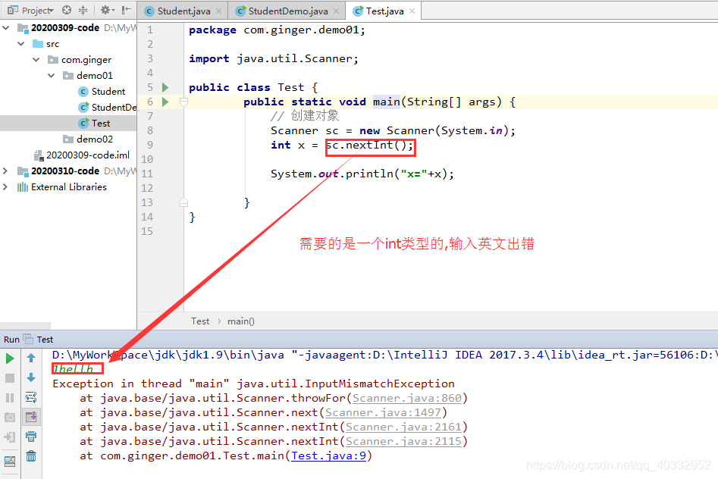Run main method from line 6 gutter

(x=165, y=102)
